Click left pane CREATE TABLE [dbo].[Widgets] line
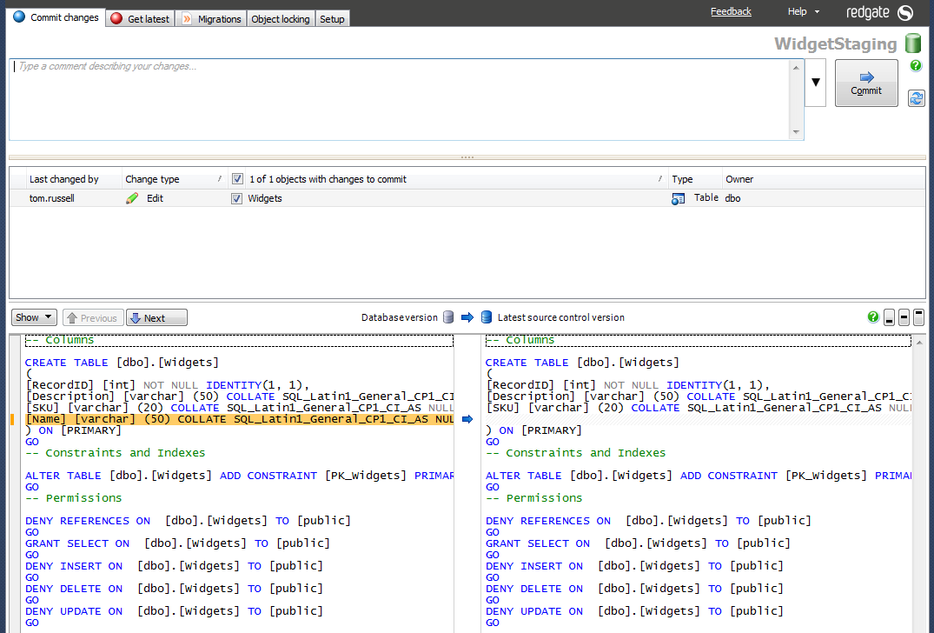This screenshot has height=633, width=934. pyautogui.click(x=122, y=363)
